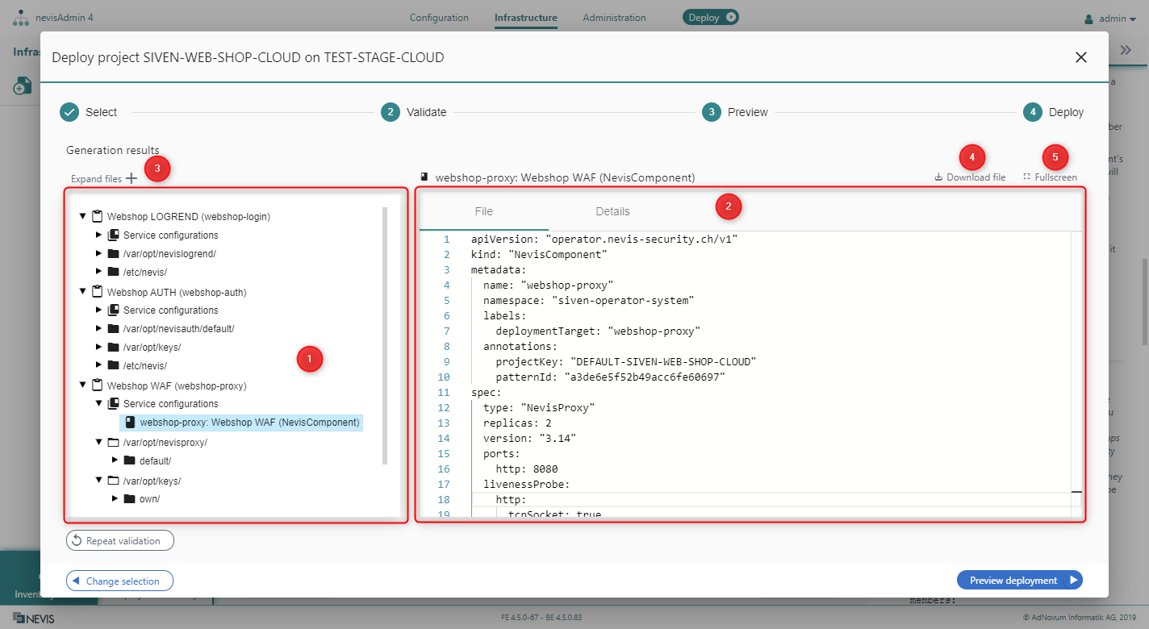This screenshot has height=629, width=1149.
Task: Click the Preview deployment button
Action: point(1019,581)
